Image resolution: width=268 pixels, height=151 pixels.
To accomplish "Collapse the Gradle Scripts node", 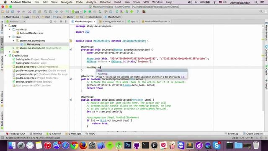I will coord(6,55).
